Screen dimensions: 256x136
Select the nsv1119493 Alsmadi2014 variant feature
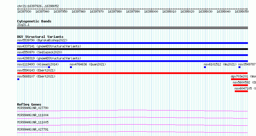33,67
